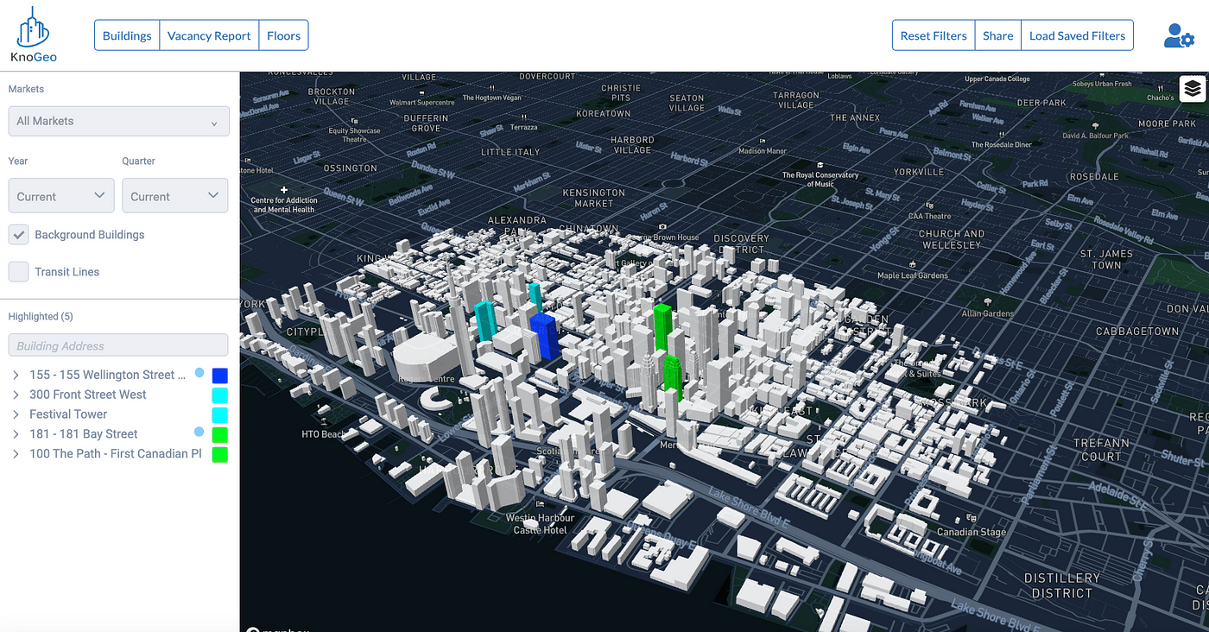This screenshot has width=1209, height=632.
Task: Open the user settings account icon
Action: pyautogui.click(x=1179, y=35)
